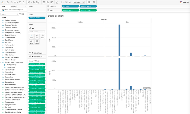Open the Color marks card
This screenshot has height=114, width=190.
coord(31,36)
